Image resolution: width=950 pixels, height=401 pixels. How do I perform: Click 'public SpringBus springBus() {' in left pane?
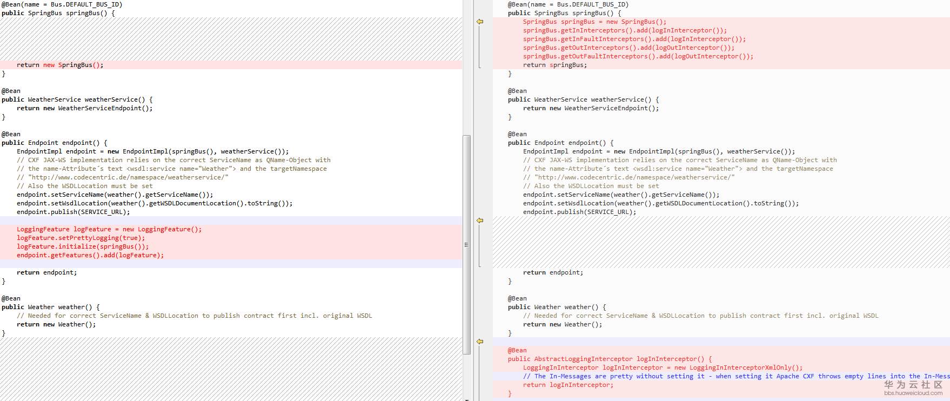pos(58,13)
